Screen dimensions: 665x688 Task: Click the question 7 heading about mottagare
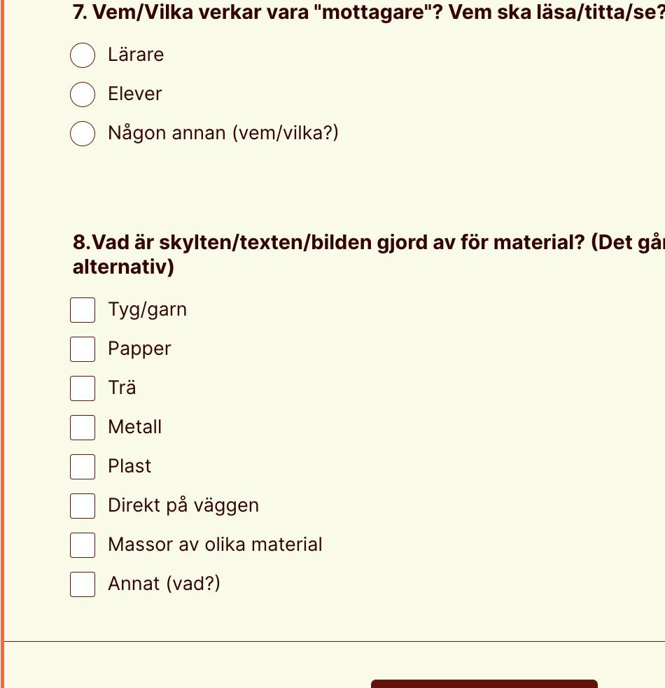[369, 13]
